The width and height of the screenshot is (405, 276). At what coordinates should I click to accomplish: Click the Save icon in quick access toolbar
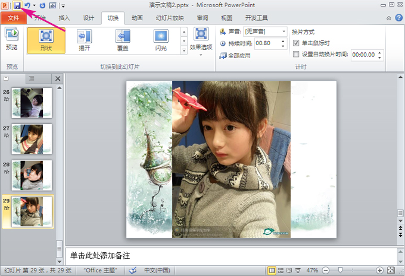17,5
